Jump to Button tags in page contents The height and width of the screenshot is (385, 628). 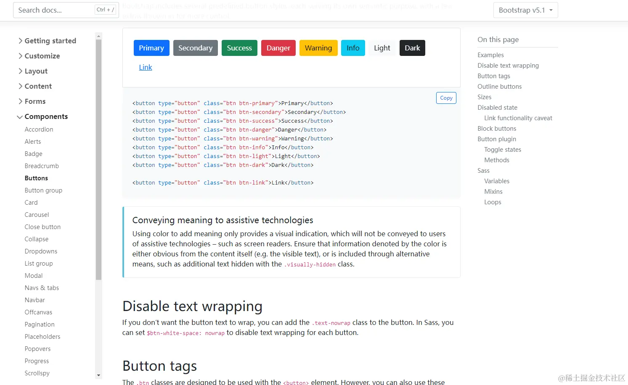pyautogui.click(x=494, y=76)
